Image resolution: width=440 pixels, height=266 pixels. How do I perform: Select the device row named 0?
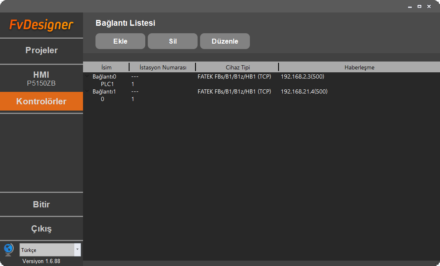262,99
